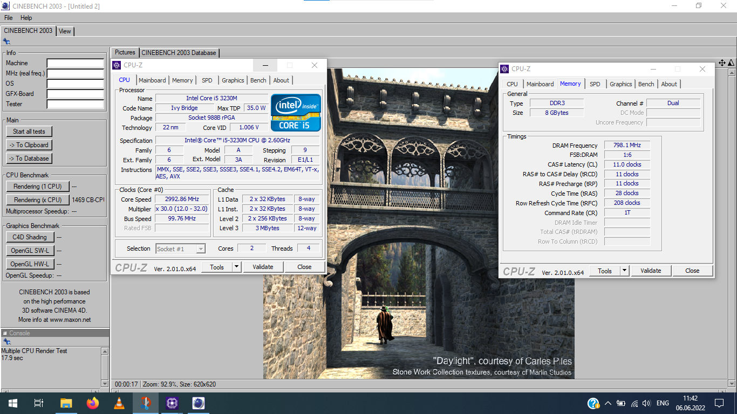Click the Intel Core i5 logo badge
Image resolution: width=737 pixels, height=414 pixels.
tap(296, 113)
